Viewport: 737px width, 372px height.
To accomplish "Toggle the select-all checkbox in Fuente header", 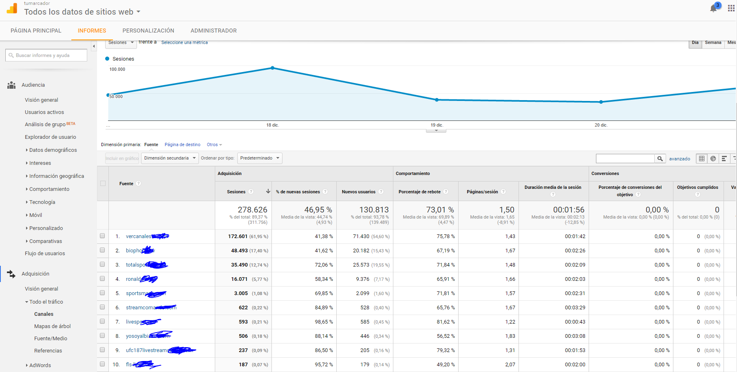I will [x=103, y=184].
